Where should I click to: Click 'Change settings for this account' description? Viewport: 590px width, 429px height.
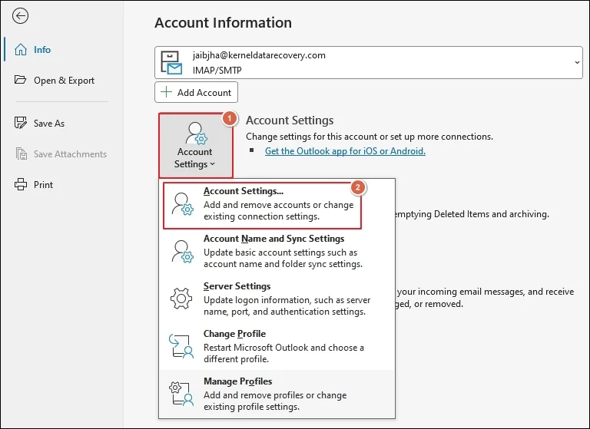click(x=370, y=137)
